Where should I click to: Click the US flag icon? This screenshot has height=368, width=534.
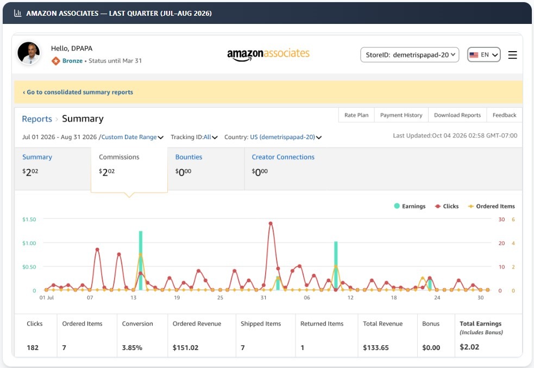(x=474, y=55)
